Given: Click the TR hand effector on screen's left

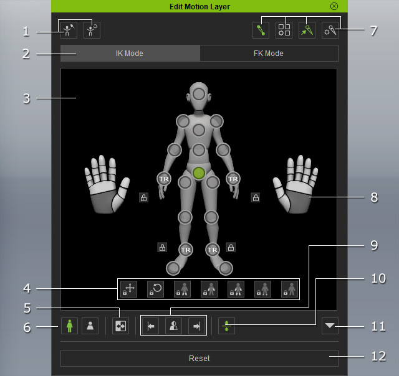Looking at the screenshot, I should click(163, 179).
